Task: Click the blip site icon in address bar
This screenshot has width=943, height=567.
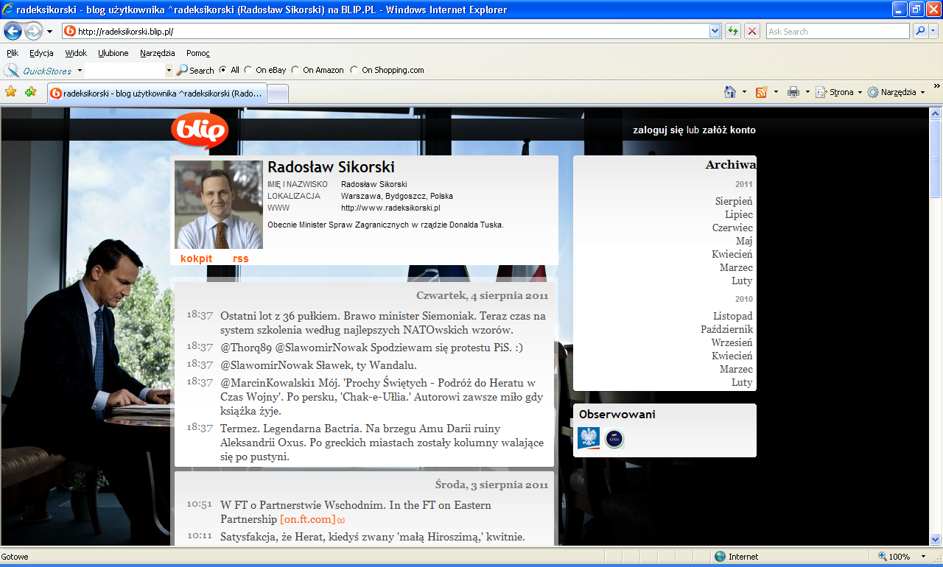Action: 70,31
